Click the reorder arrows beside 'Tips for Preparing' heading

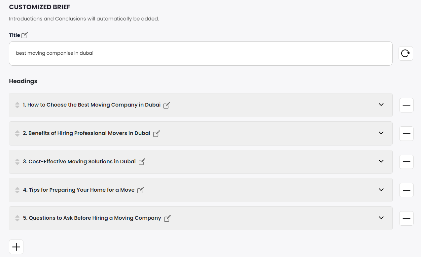click(x=17, y=190)
